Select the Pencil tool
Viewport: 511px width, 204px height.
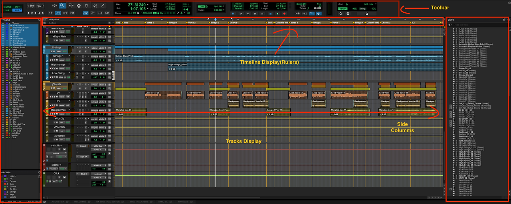(x=103, y=6)
